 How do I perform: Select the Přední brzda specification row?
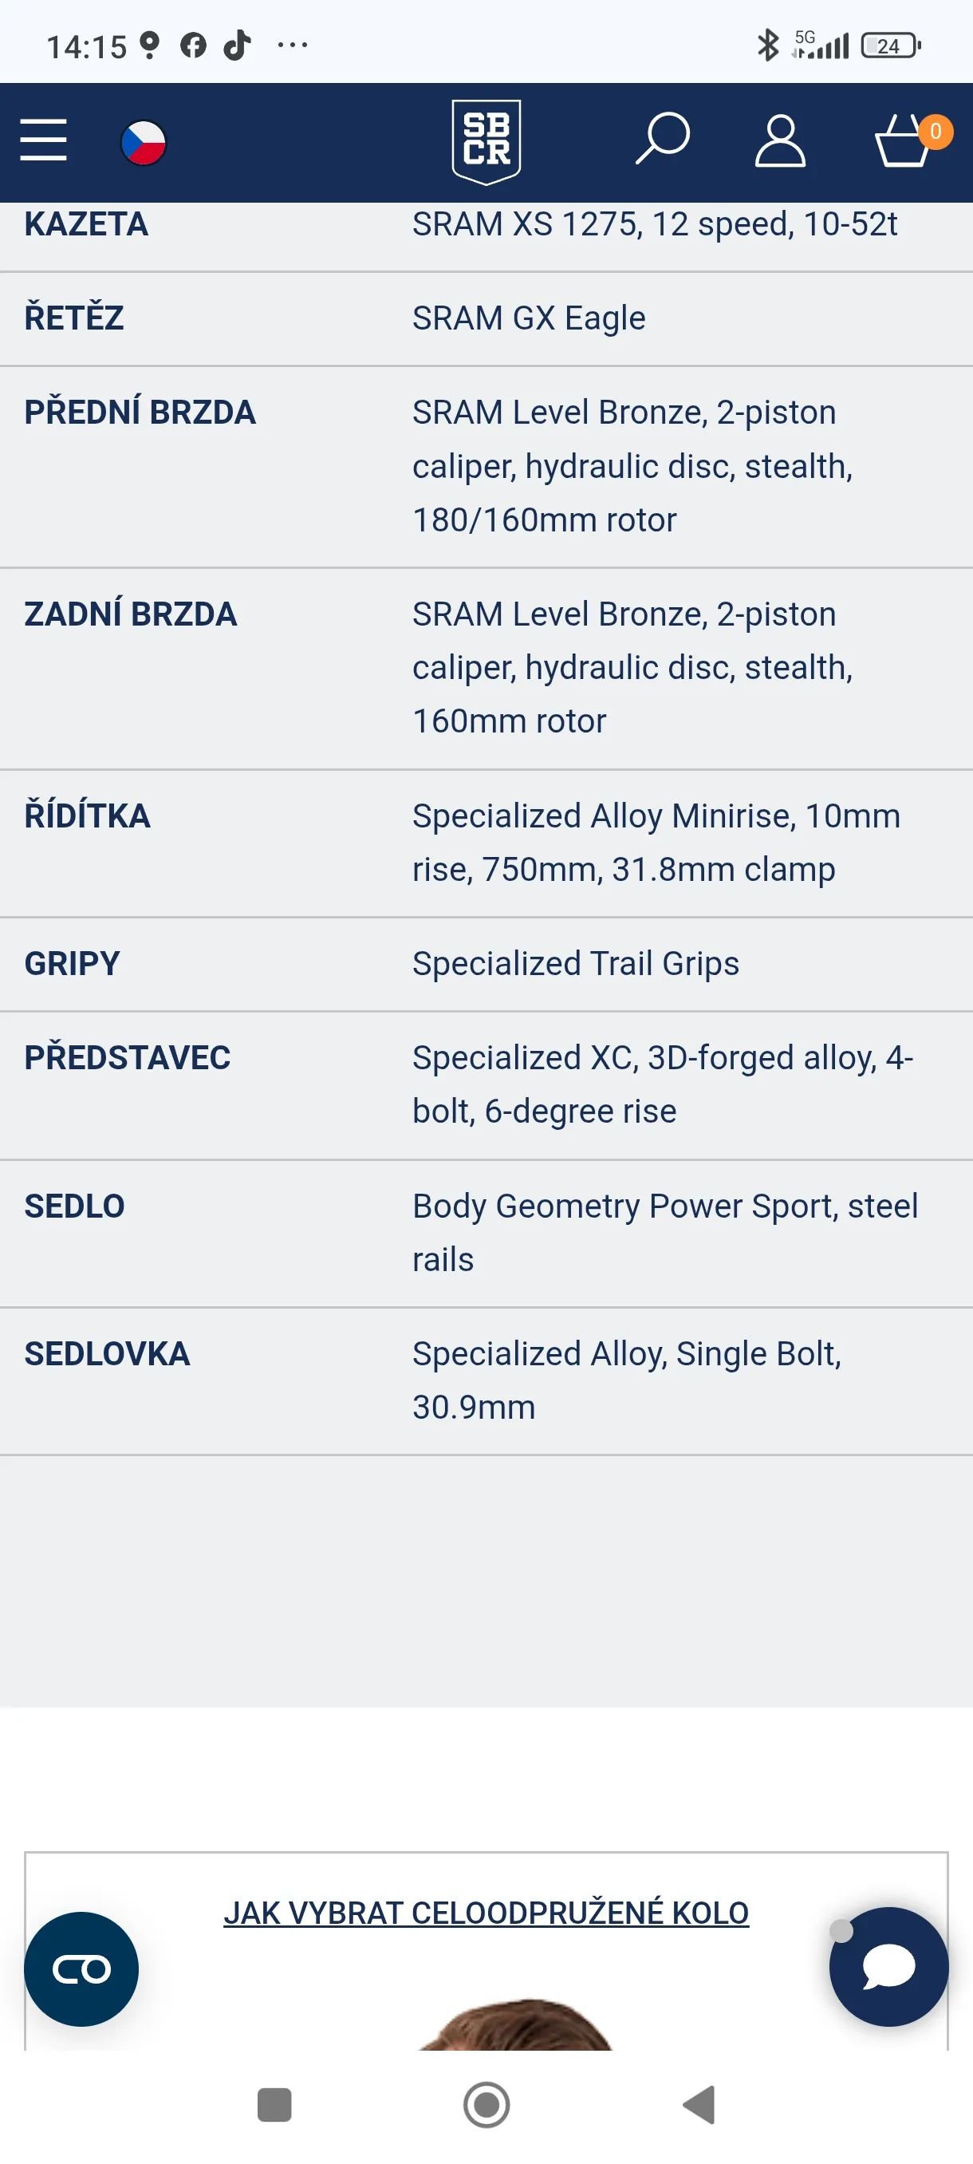[x=486, y=466]
